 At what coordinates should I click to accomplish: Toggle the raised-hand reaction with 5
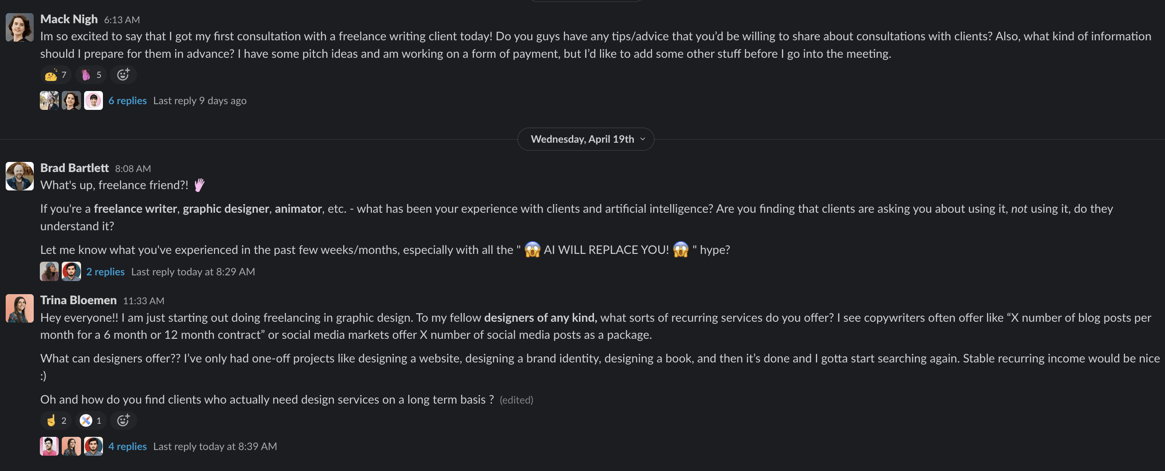tap(92, 74)
